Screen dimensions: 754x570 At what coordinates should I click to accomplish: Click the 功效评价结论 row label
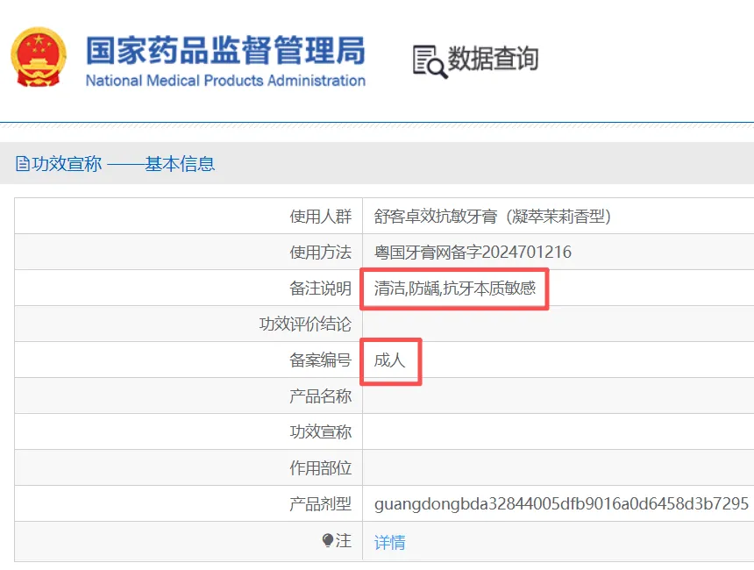305,324
